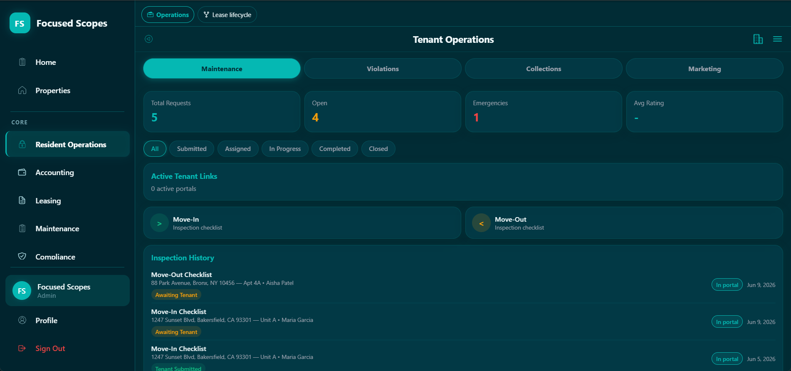This screenshot has height=371, width=791.
Task: Open the Collections tab
Action: click(544, 69)
